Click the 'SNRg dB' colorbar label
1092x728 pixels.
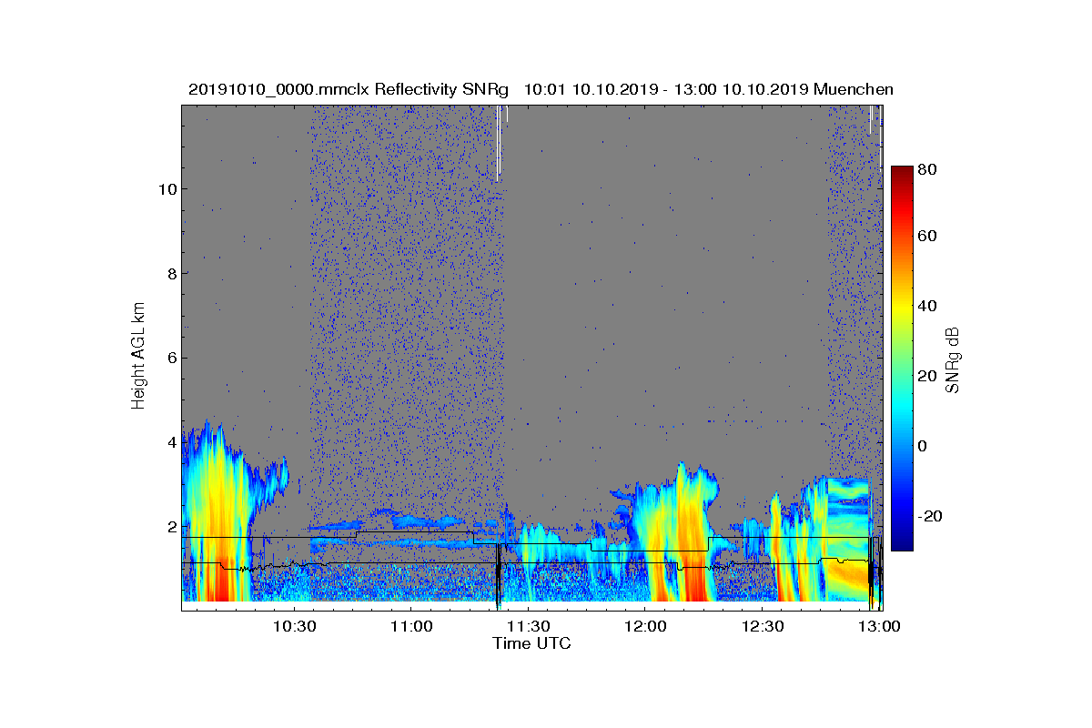[952, 360]
